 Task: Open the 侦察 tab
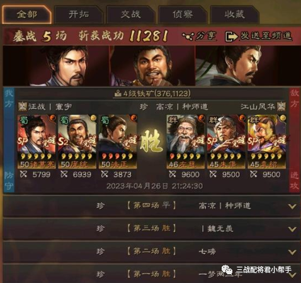pyautogui.click(x=183, y=14)
